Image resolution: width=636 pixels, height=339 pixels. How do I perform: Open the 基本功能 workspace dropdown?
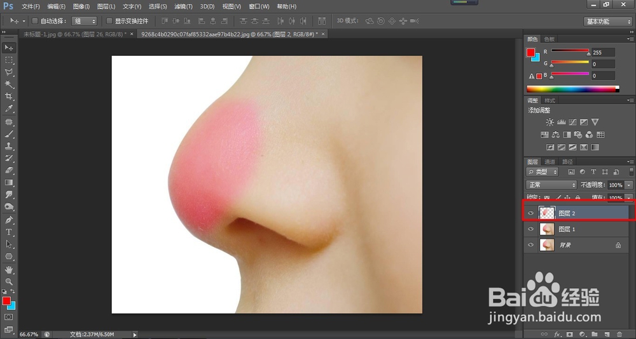pos(607,22)
